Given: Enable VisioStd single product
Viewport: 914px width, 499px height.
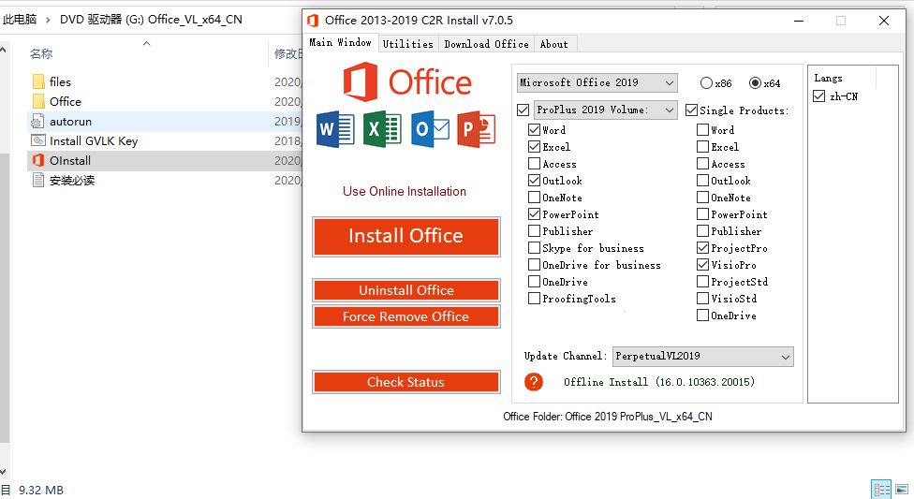Looking at the screenshot, I should point(703,299).
